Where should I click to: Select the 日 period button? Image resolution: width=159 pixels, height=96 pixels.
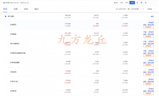[137, 3]
